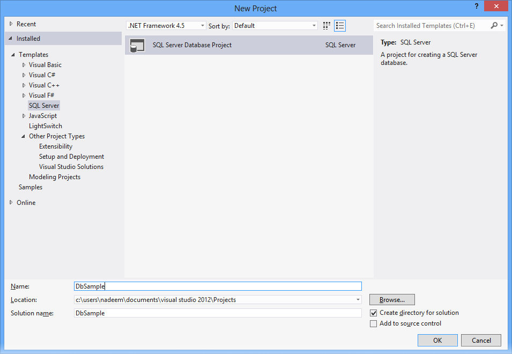Image resolution: width=512 pixels, height=354 pixels.
Task: Select Setup and Deployment category
Action: (x=71, y=157)
